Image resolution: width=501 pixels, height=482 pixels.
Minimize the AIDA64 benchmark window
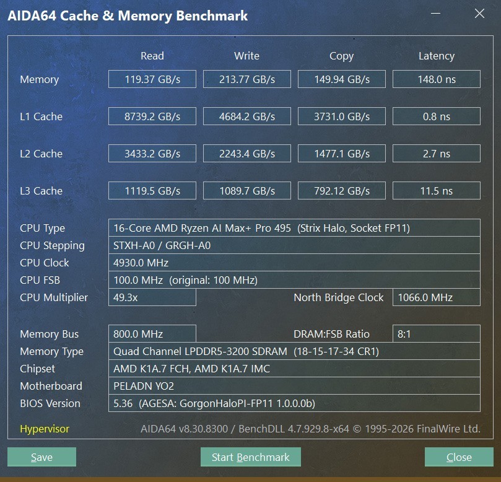click(x=435, y=14)
